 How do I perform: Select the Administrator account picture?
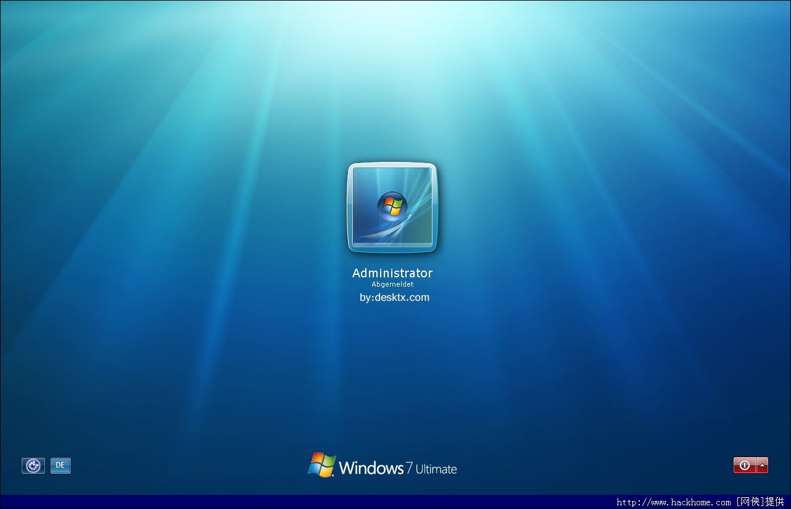(392, 208)
